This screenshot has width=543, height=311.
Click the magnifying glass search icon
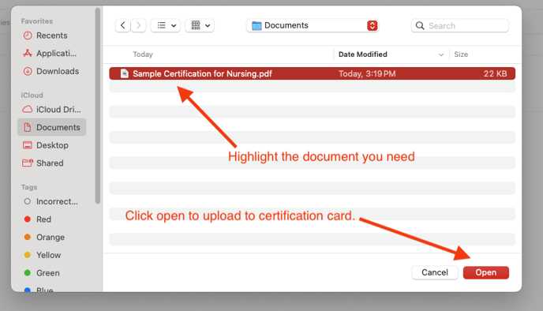(x=420, y=25)
